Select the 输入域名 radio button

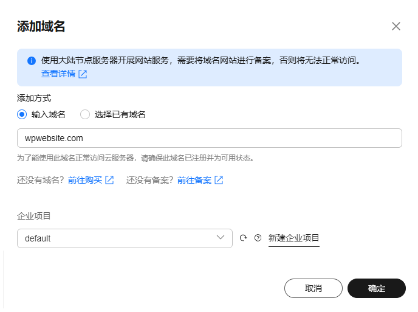(x=22, y=114)
